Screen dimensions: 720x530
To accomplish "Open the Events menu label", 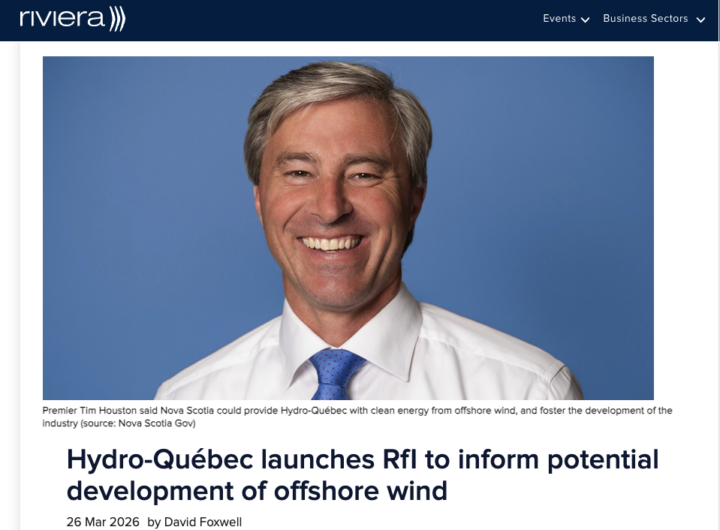I will [559, 19].
